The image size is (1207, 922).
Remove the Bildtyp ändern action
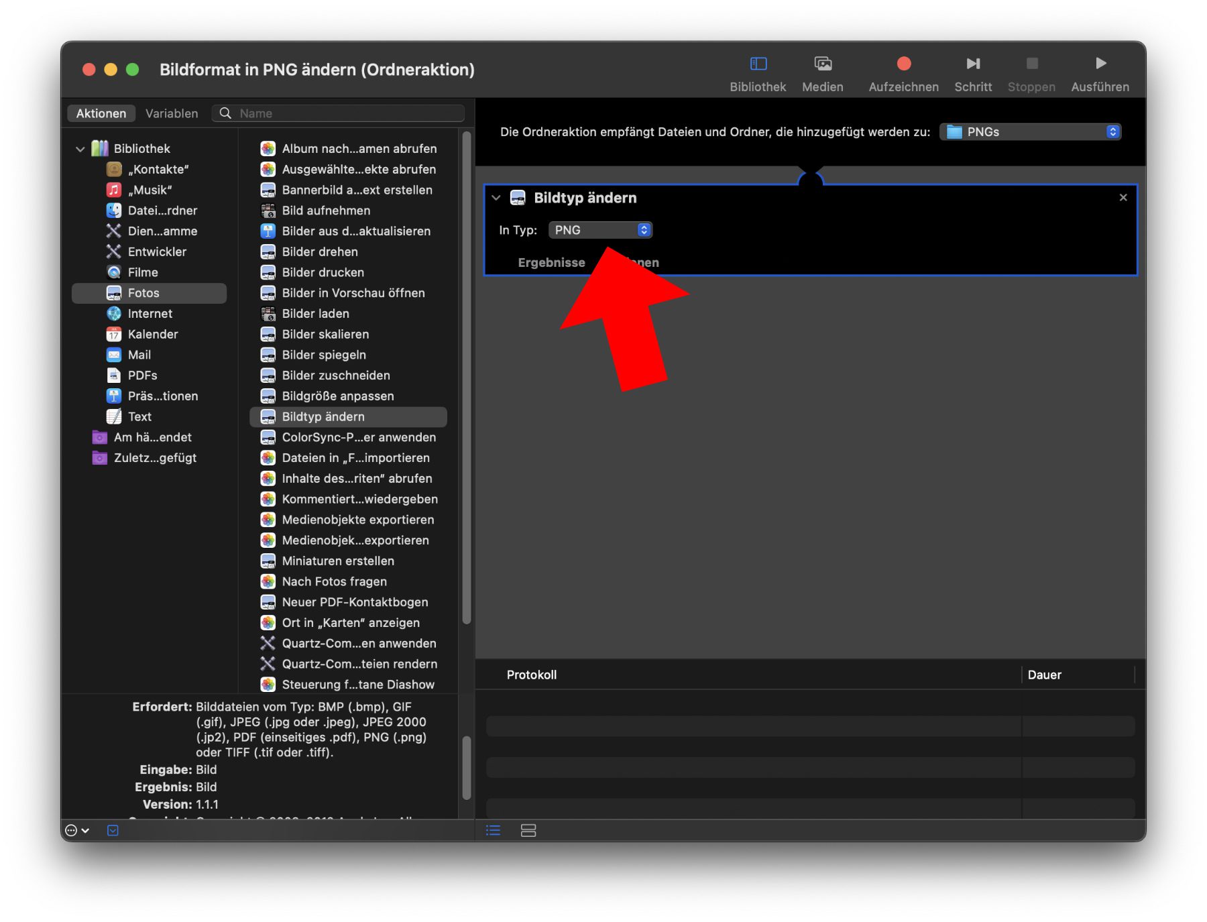click(x=1123, y=198)
